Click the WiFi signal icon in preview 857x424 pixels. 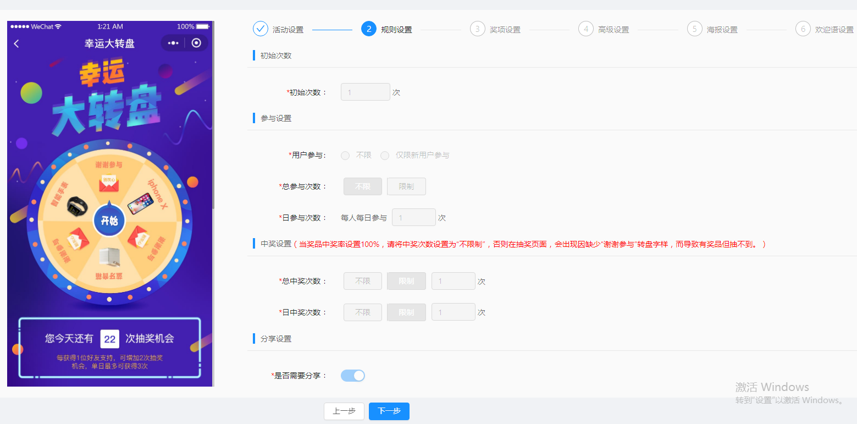58,26
